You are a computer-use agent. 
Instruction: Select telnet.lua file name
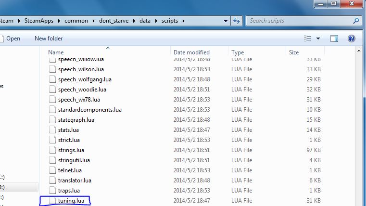coord(70,170)
